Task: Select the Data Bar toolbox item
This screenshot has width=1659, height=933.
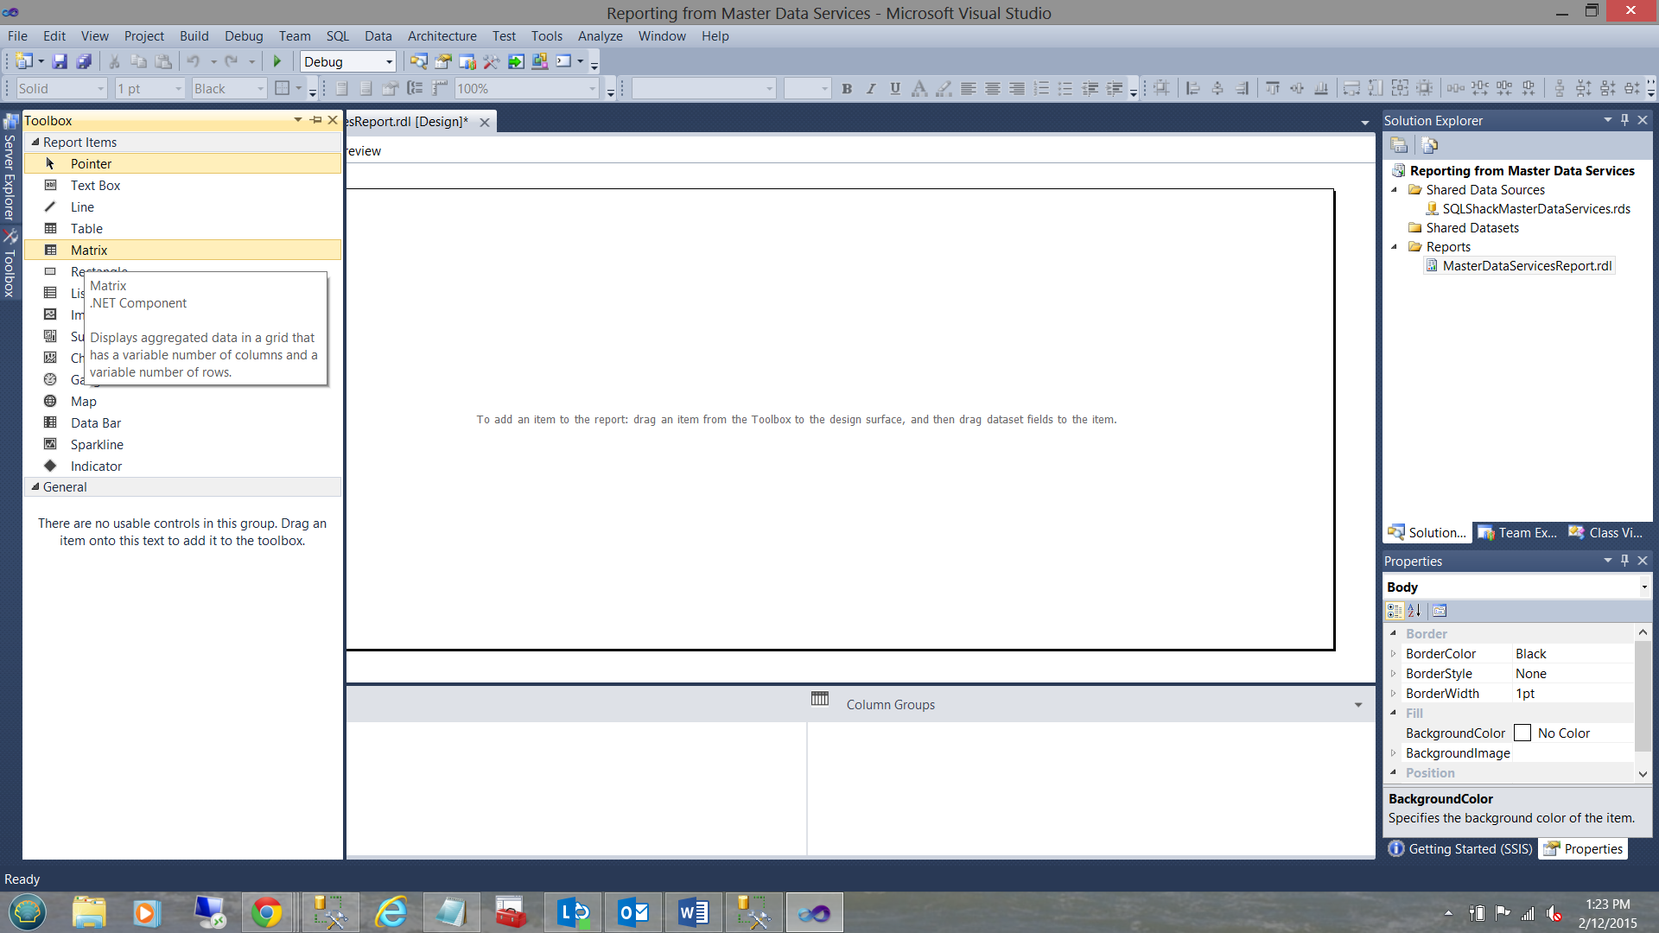Action: point(95,422)
